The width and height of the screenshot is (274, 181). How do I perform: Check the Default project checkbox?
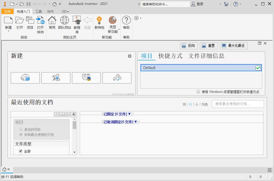[257, 68]
